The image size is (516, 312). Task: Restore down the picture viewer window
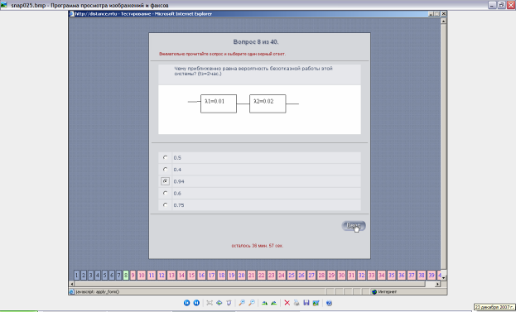pyautogui.click(x=501, y=5)
